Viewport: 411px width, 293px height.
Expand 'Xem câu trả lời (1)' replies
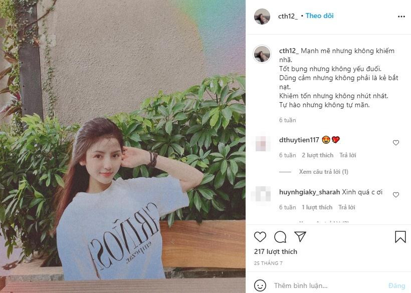click(324, 172)
